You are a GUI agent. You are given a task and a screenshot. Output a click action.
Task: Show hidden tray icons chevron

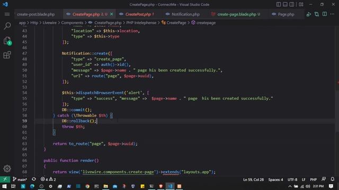(x=290, y=186)
